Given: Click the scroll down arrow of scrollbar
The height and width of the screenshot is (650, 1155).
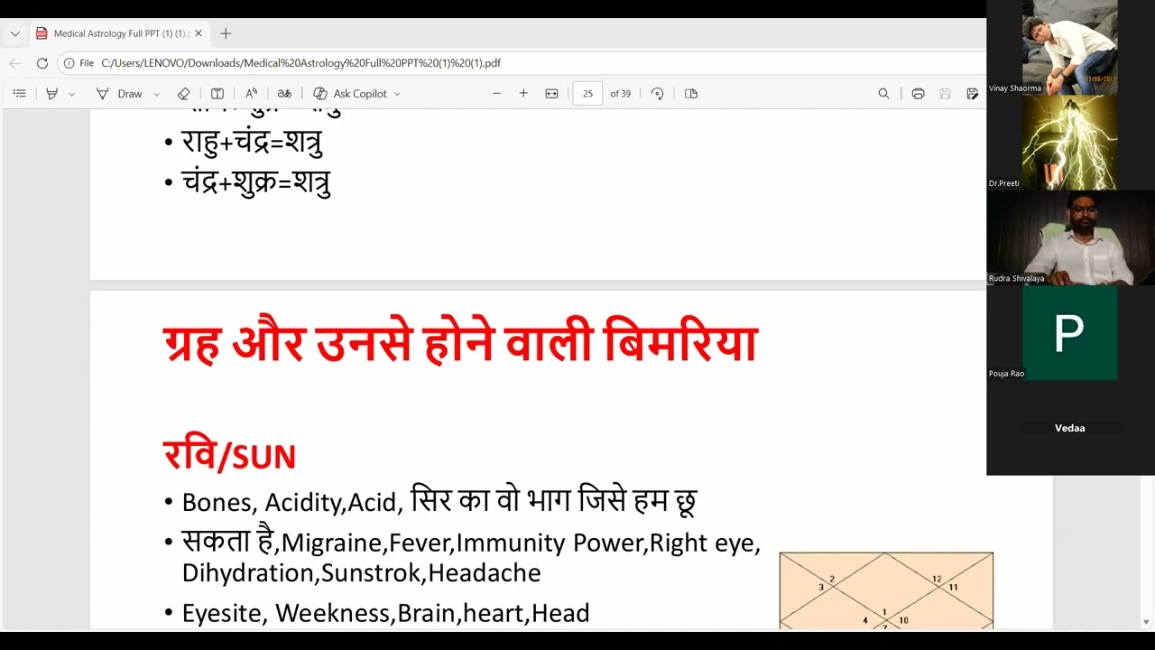Looking at the screenshot, I should [1147, 621].
